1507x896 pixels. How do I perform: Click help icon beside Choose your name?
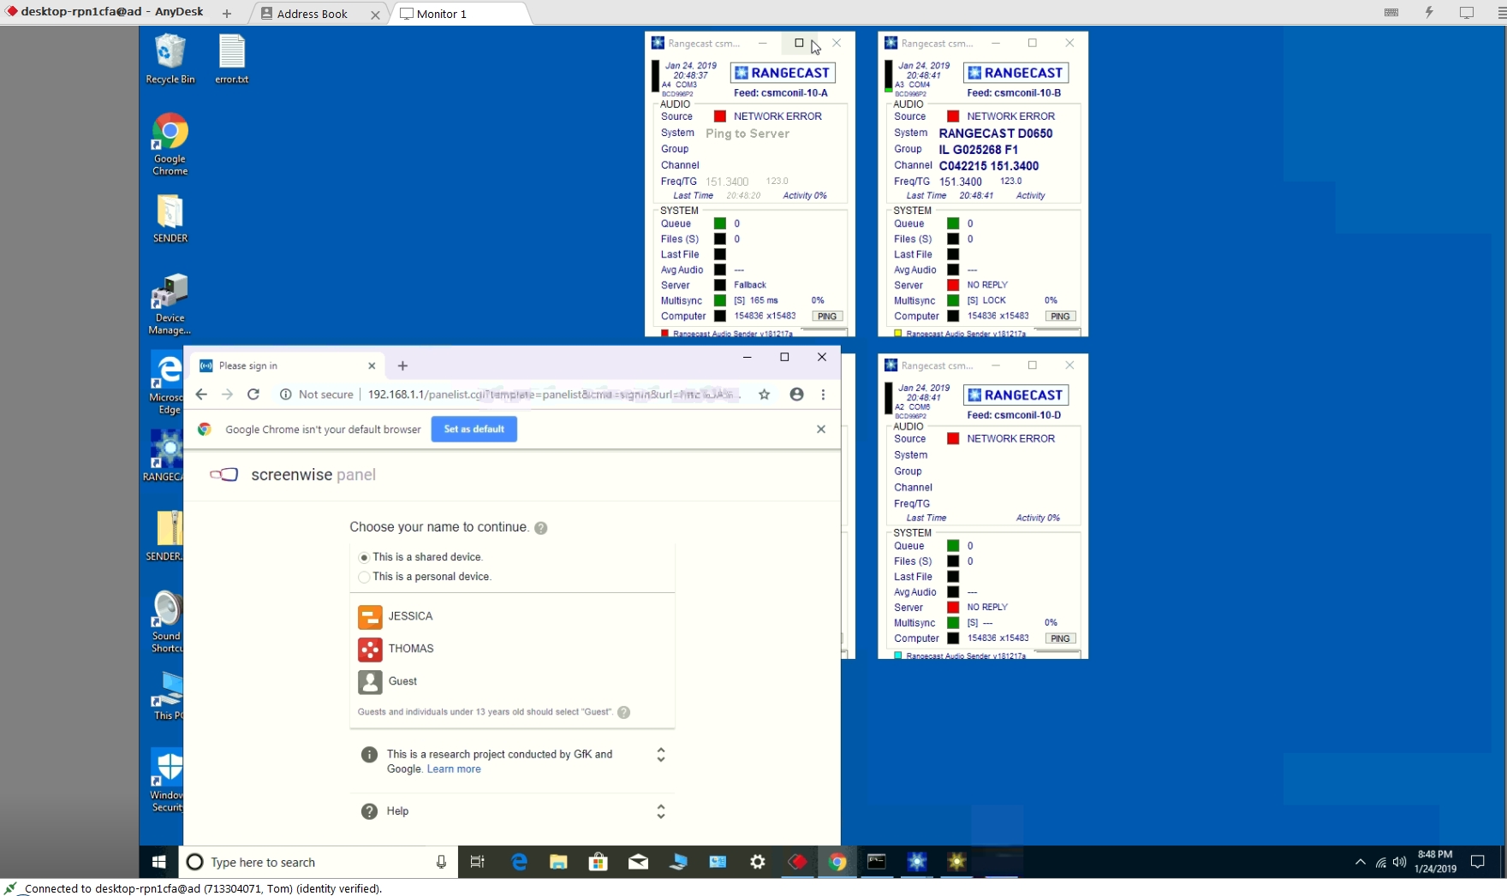click(x=541, y=528)
